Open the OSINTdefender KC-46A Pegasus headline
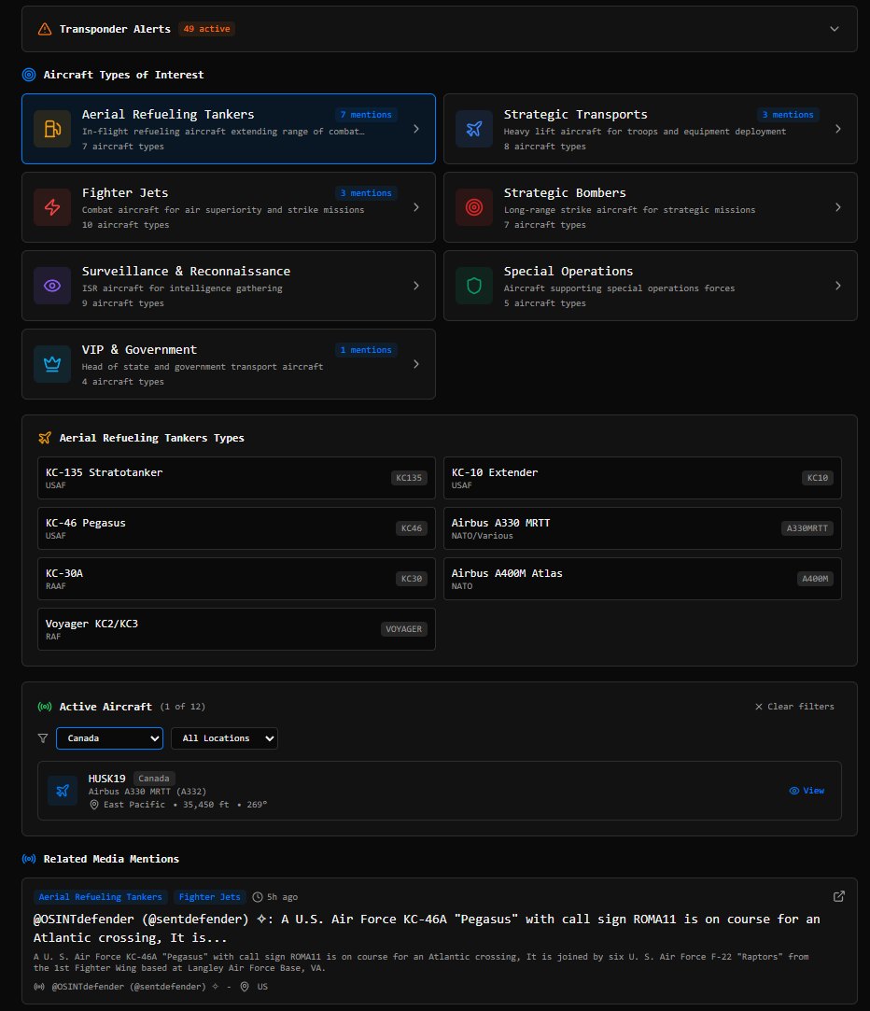870x1011 pixels. point(427,929)
